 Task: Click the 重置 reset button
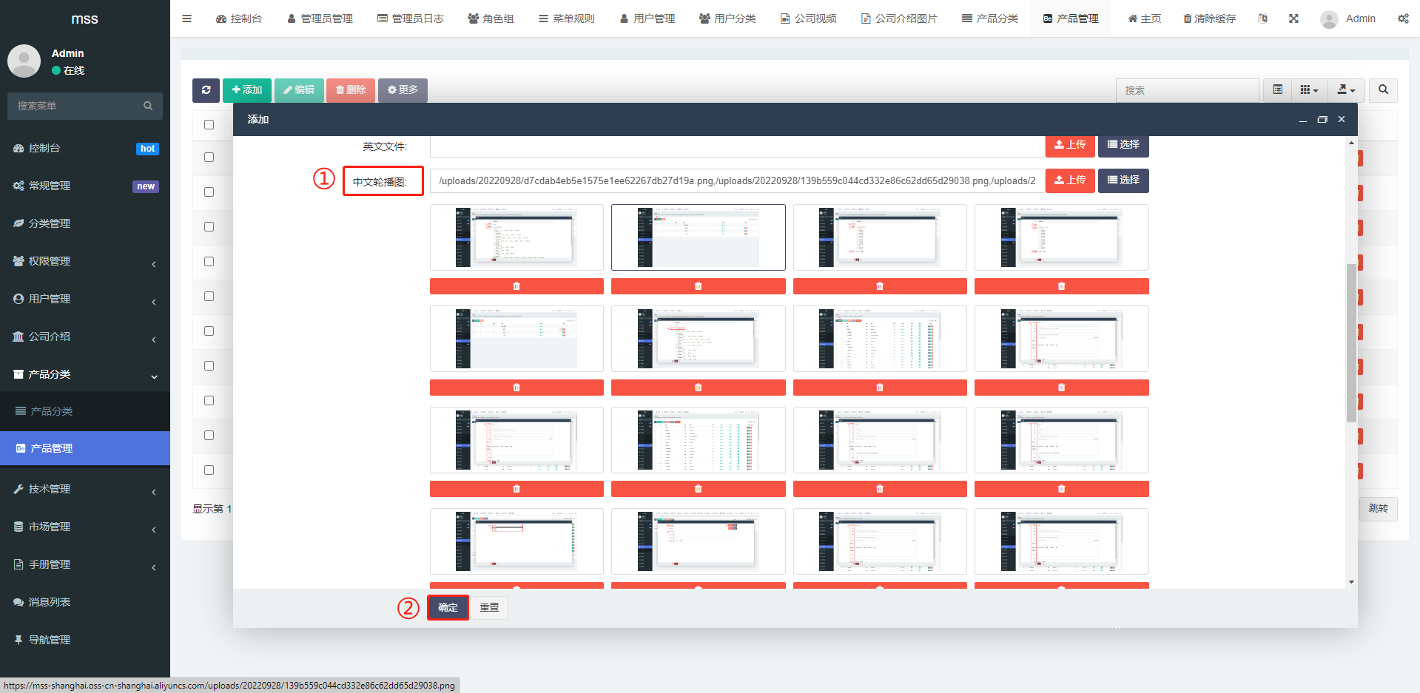tap(489, 608)
